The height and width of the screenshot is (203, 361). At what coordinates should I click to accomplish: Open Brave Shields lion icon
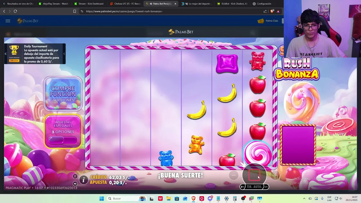coord(272,11)
